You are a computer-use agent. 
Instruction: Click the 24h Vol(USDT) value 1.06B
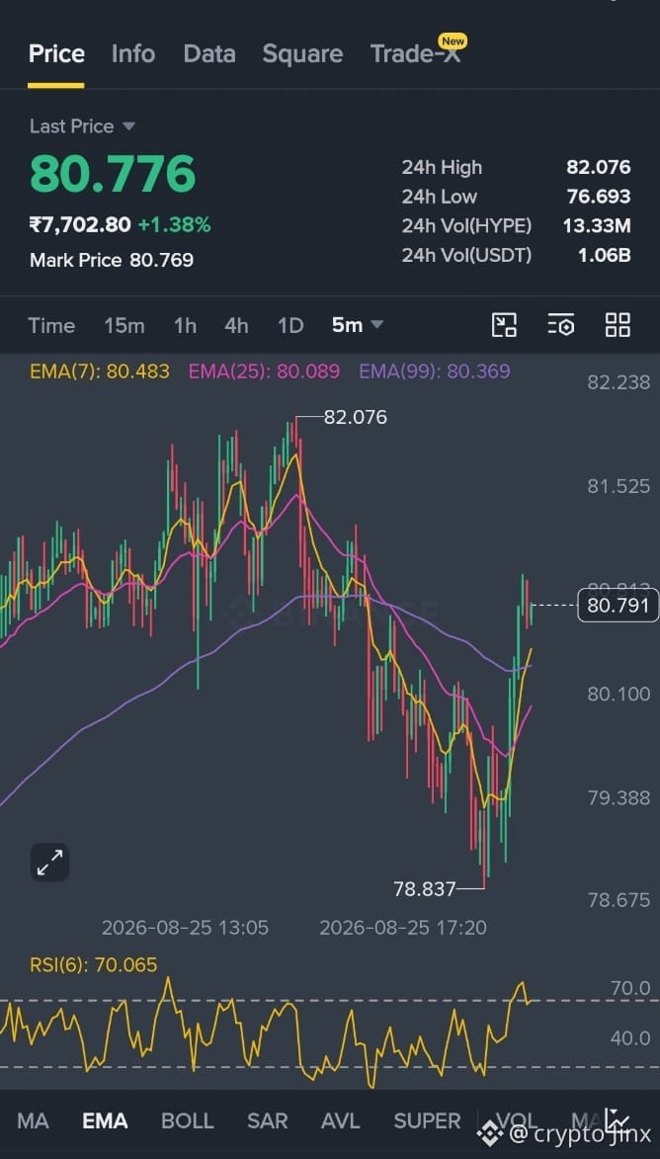[605, 256]
